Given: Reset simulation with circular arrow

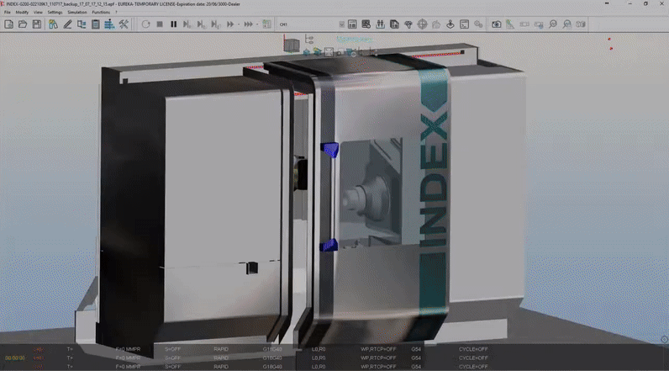Looking at the screenshot, I should click(145, 24).
